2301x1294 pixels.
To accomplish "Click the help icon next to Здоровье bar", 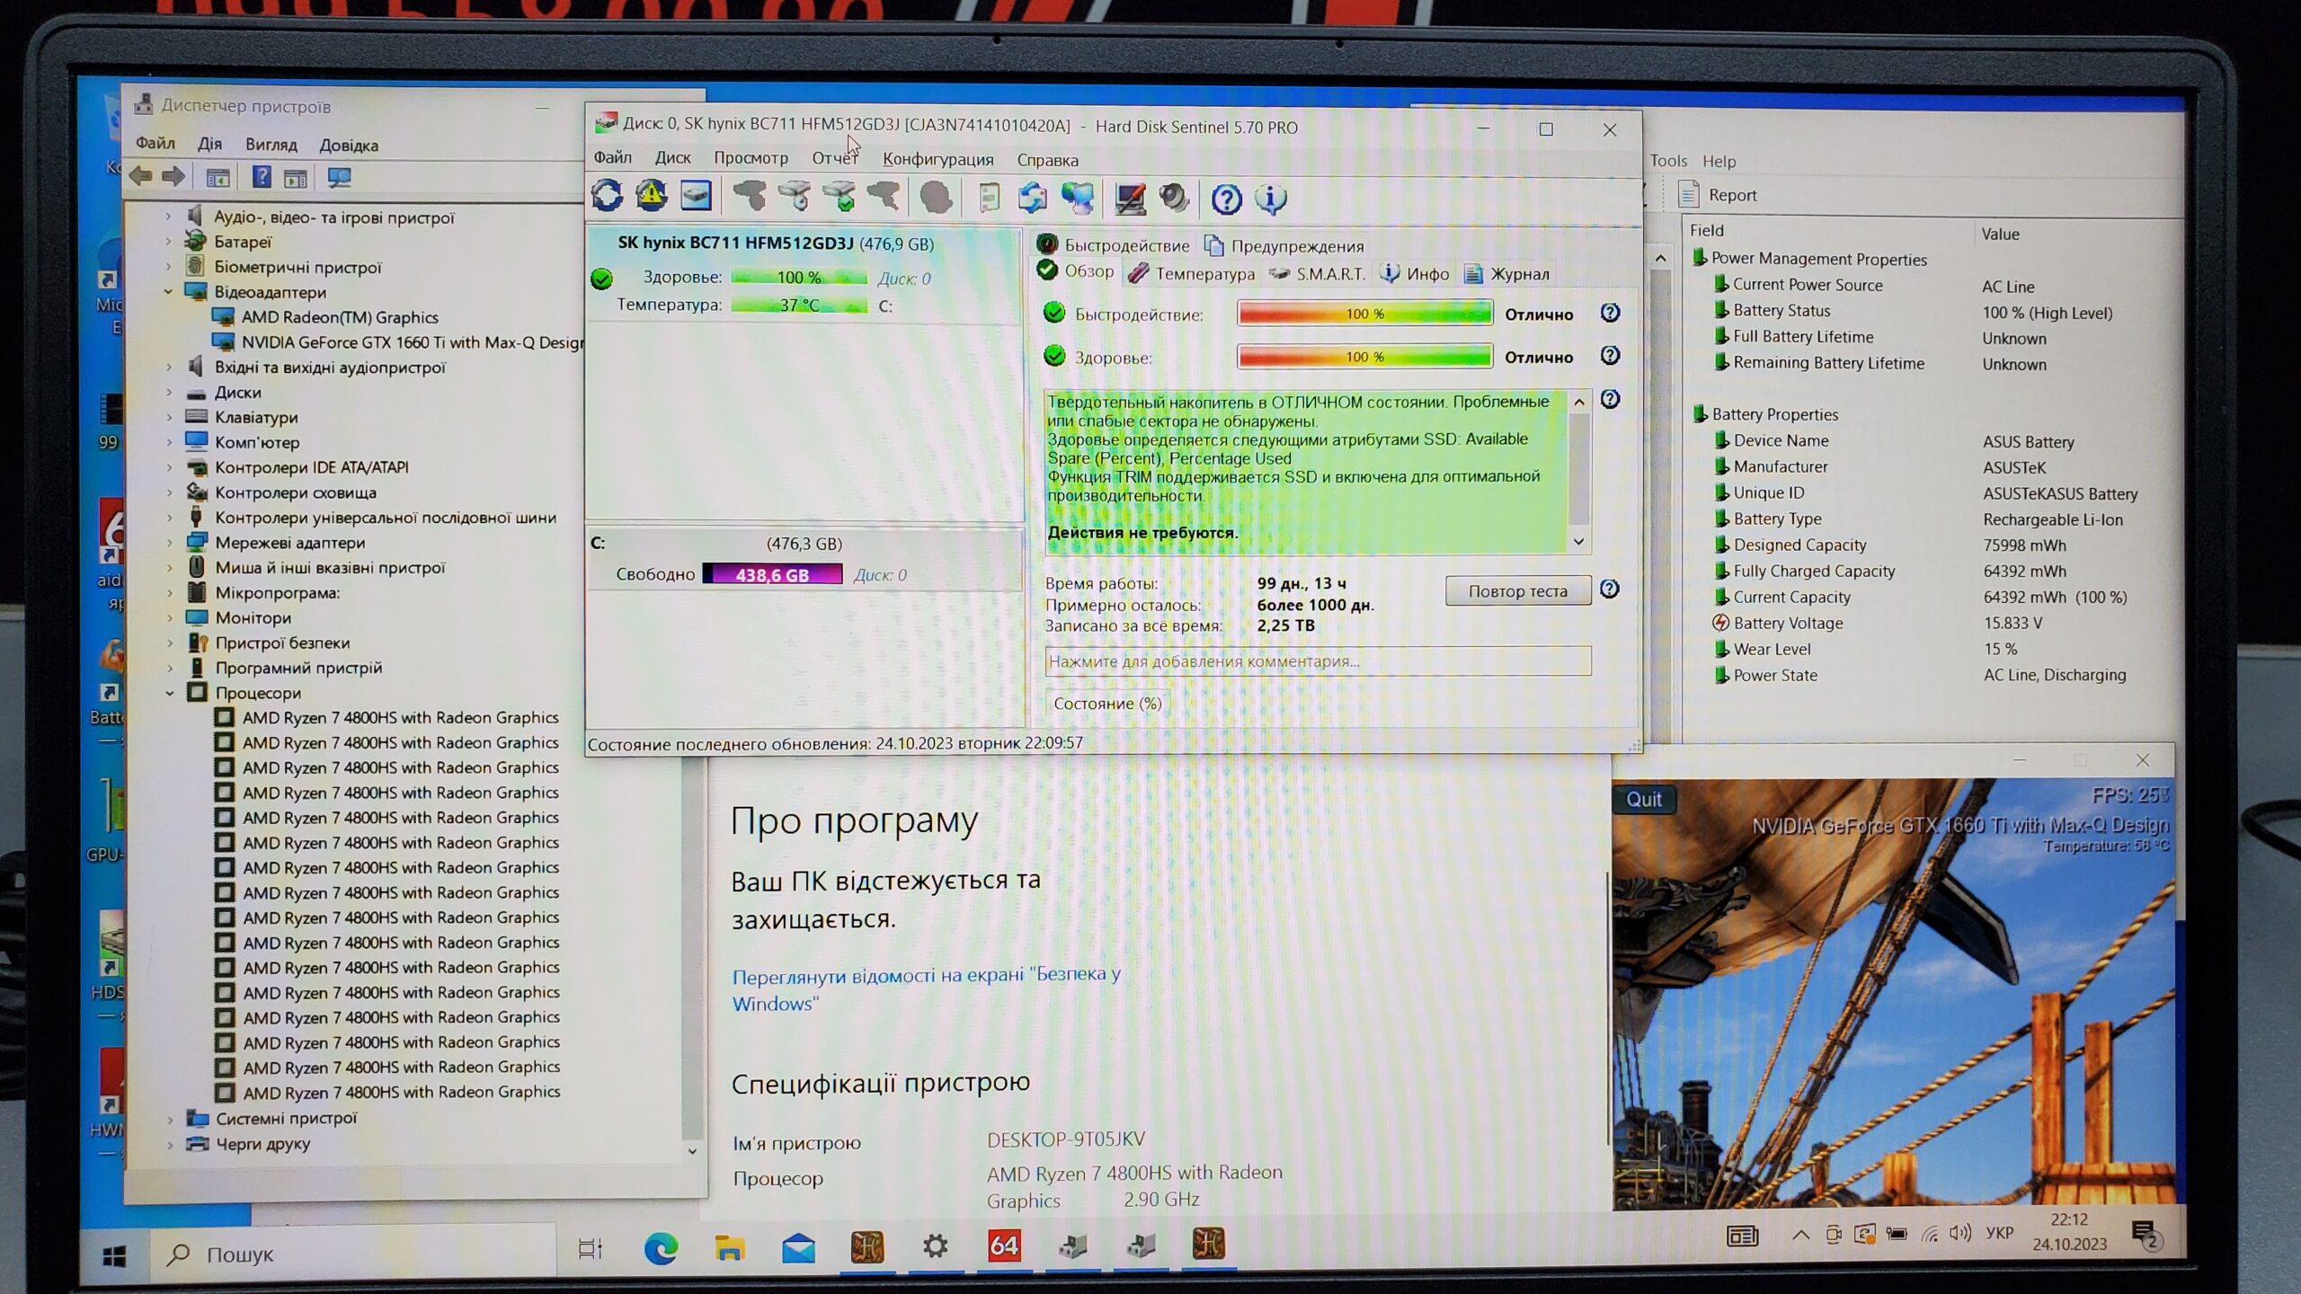I will click(x=1610, y=356).
